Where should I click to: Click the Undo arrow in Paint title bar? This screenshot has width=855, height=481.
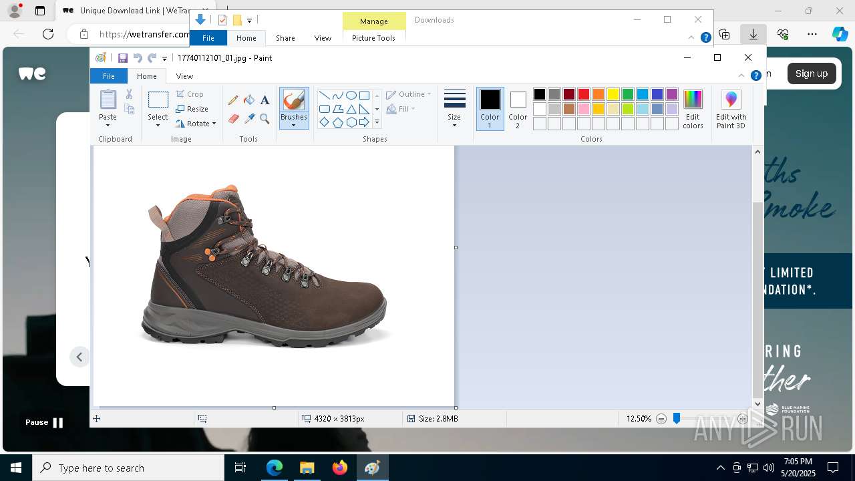click(138, 58)
